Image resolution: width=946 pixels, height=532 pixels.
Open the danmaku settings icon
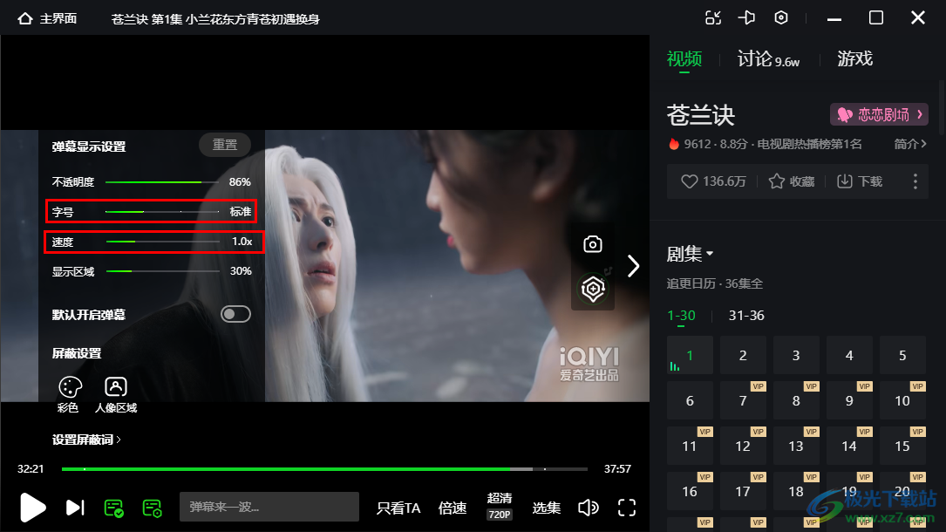[152, 508]
